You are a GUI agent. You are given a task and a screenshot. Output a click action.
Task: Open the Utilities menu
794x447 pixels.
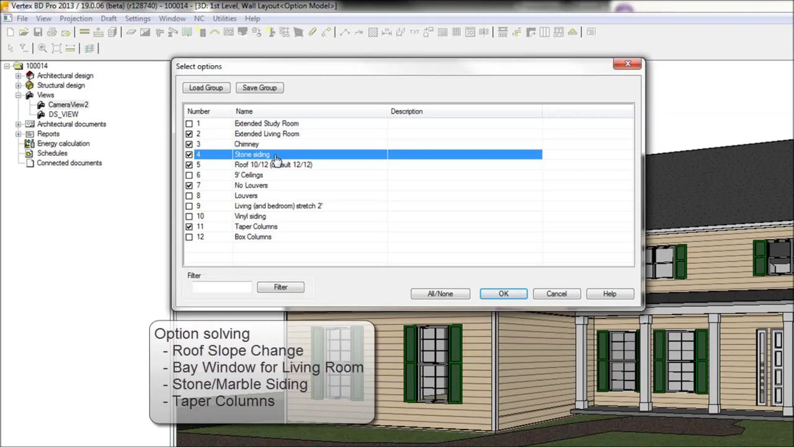225,19
